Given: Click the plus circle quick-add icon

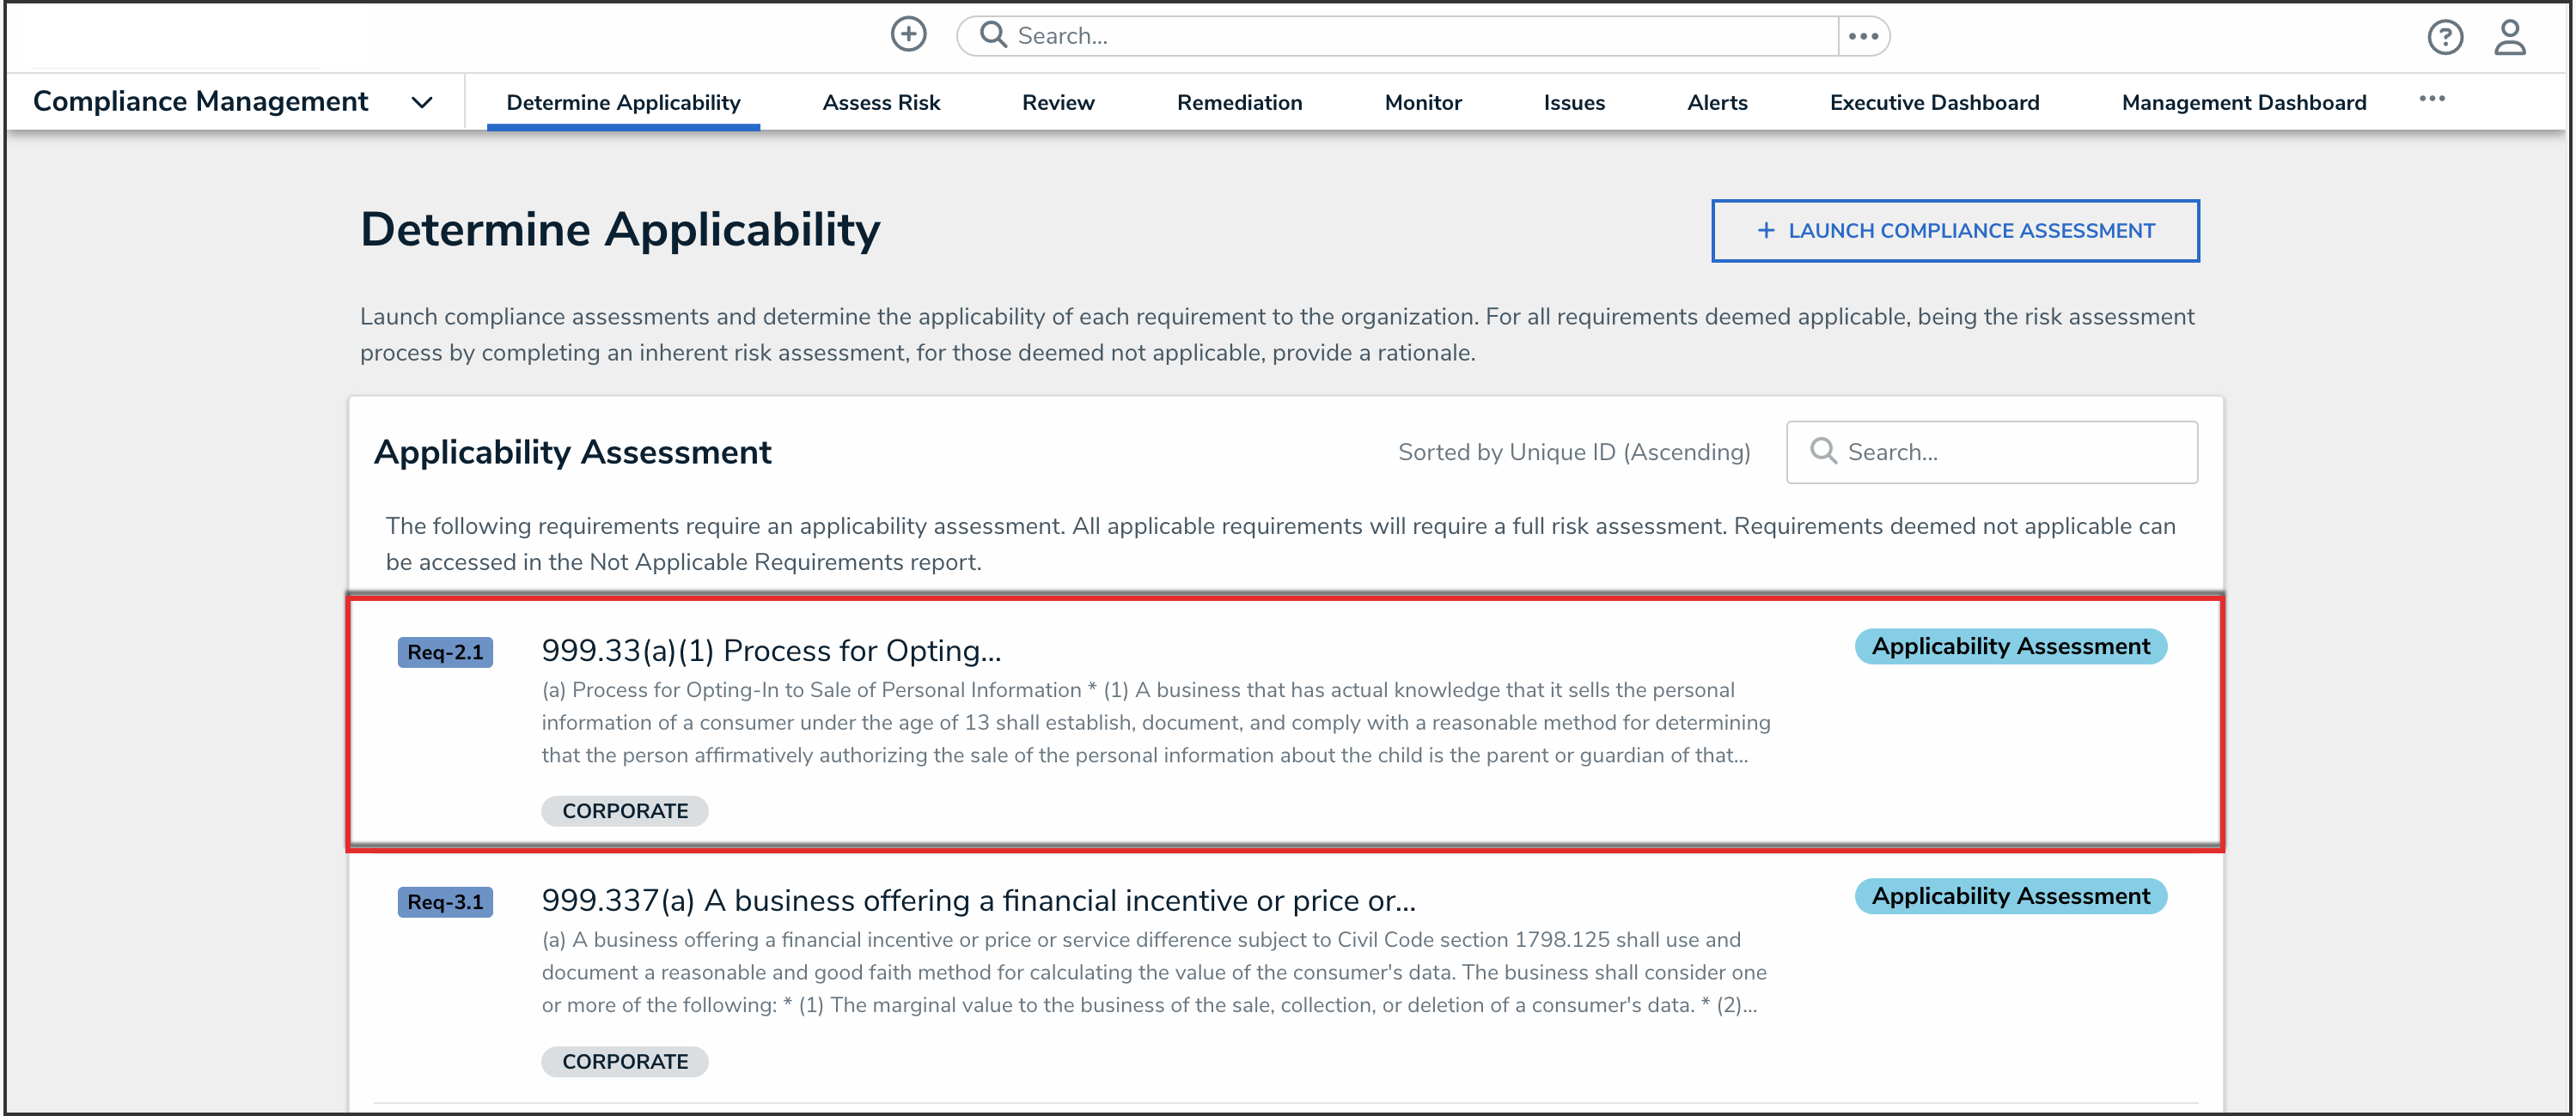Looking at the screenshot, I should click(x=908, y=35).
